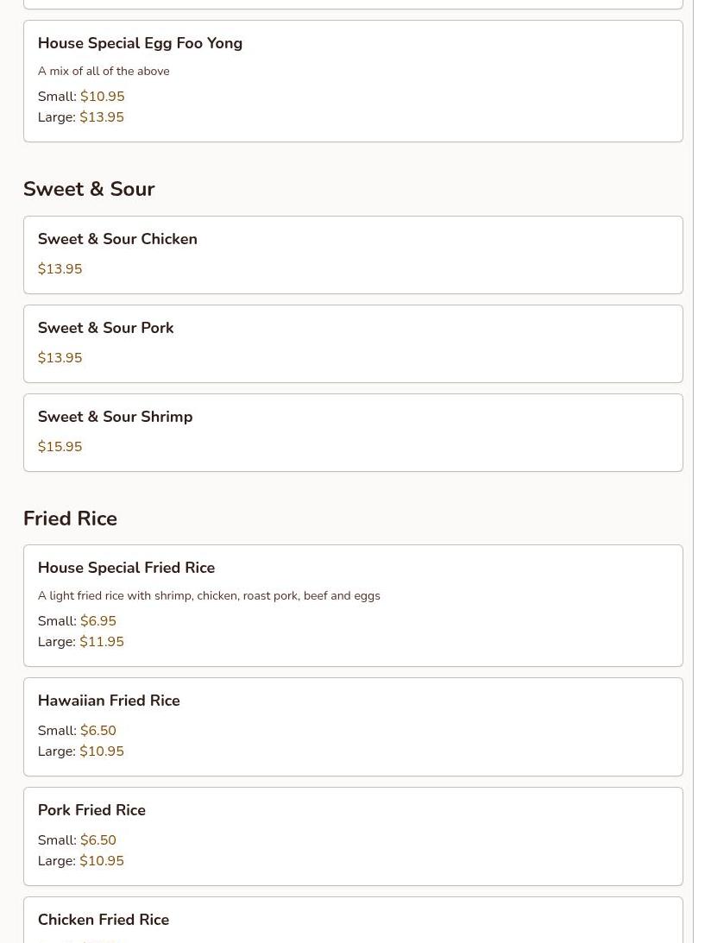Select the House Special Fried Rice title
This screenshot has height=943, width=711.
(x=126, y=568)
